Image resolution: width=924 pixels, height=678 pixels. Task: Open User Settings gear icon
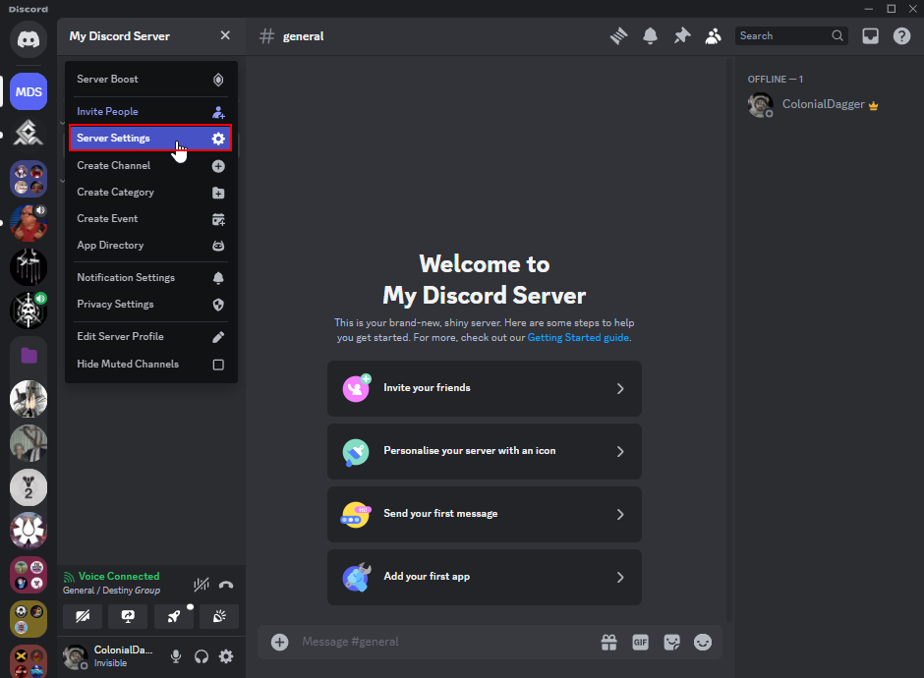(x=226, y=656)
